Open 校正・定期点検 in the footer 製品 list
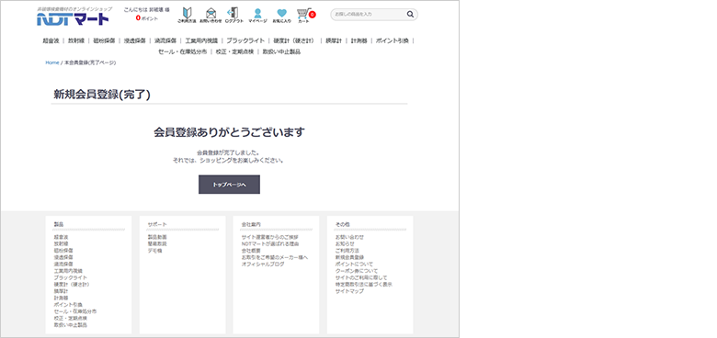 71,319
